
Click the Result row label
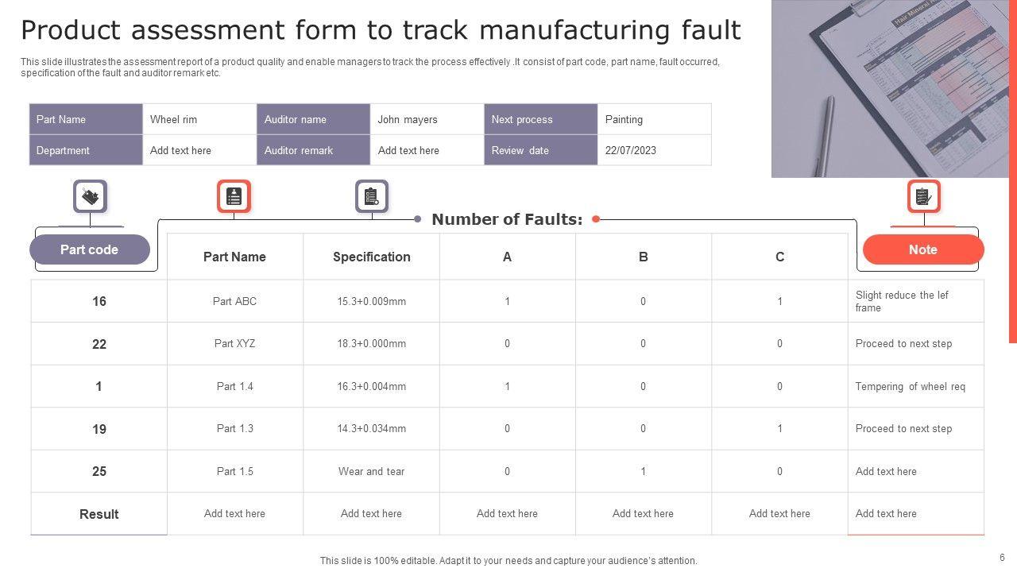point(99,514)
